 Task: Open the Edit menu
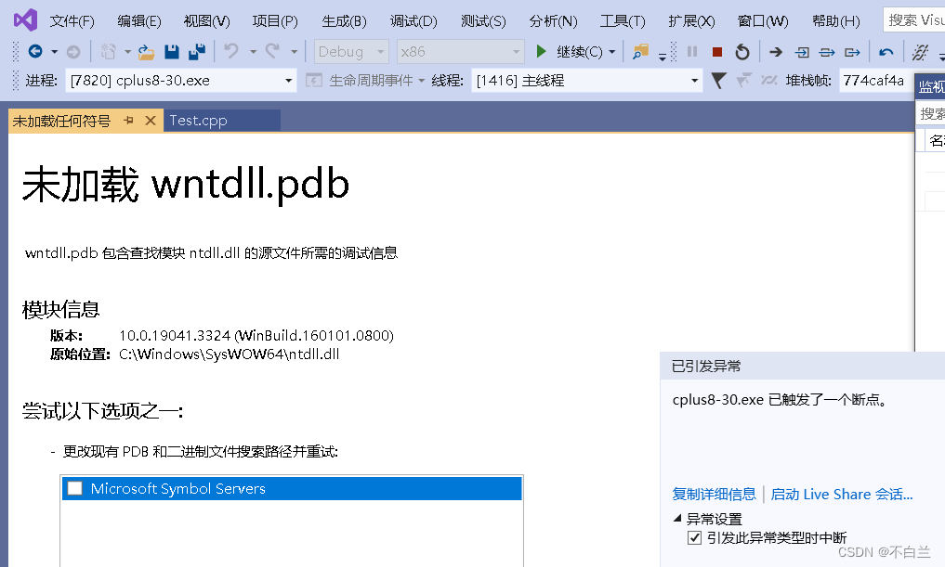click(x=139, y=21)
